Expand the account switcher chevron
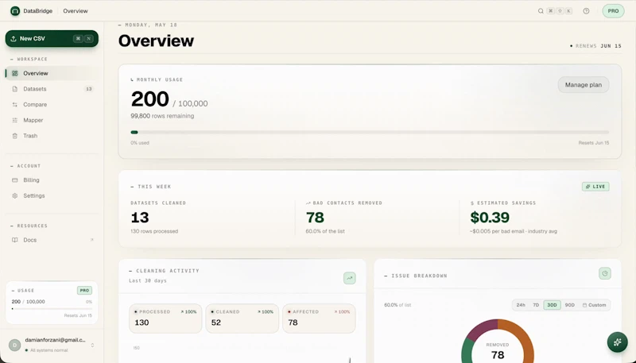The width and height of the screenshot is (636, 363). click(x=92, y=346)
